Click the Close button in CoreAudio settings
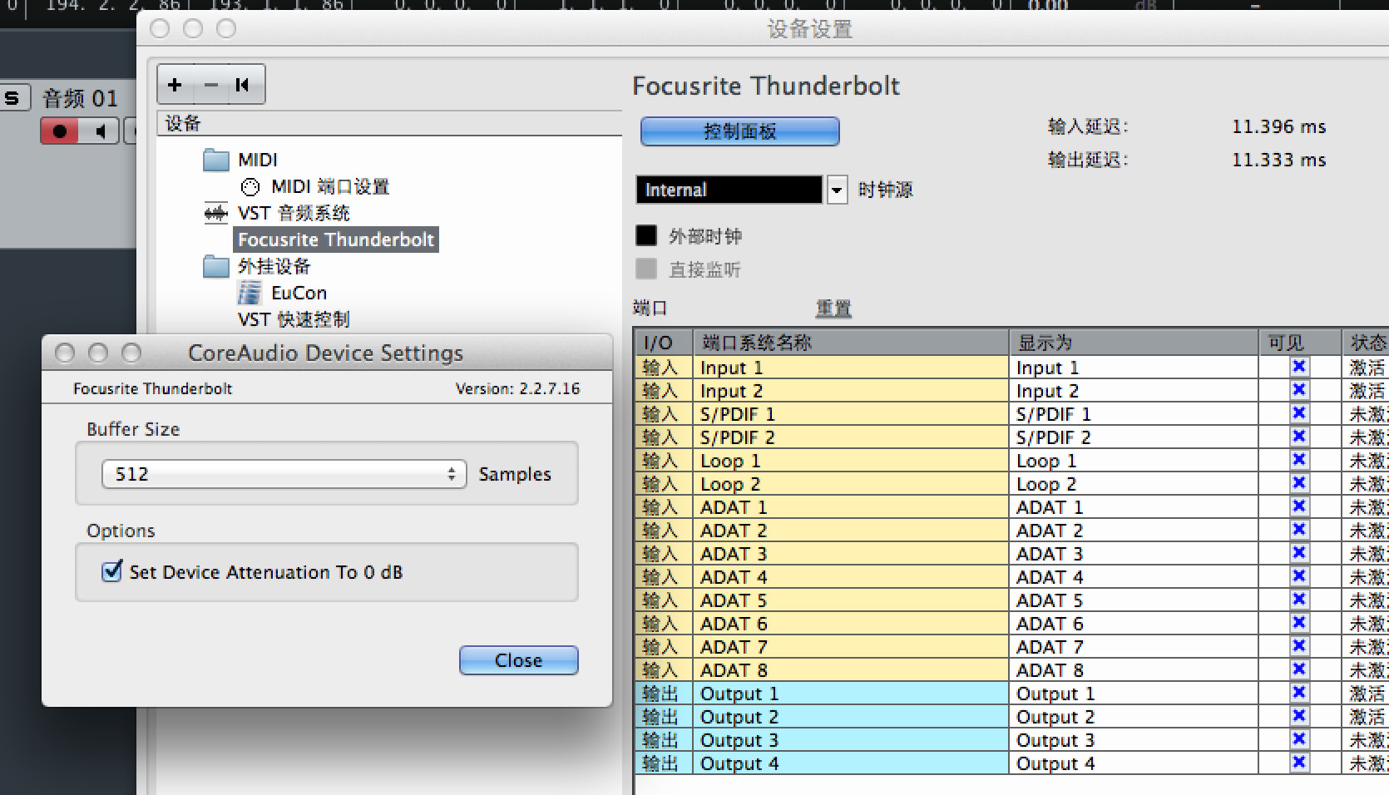The height and width of the screenshot is (795, 1389). tap(518, 660)
